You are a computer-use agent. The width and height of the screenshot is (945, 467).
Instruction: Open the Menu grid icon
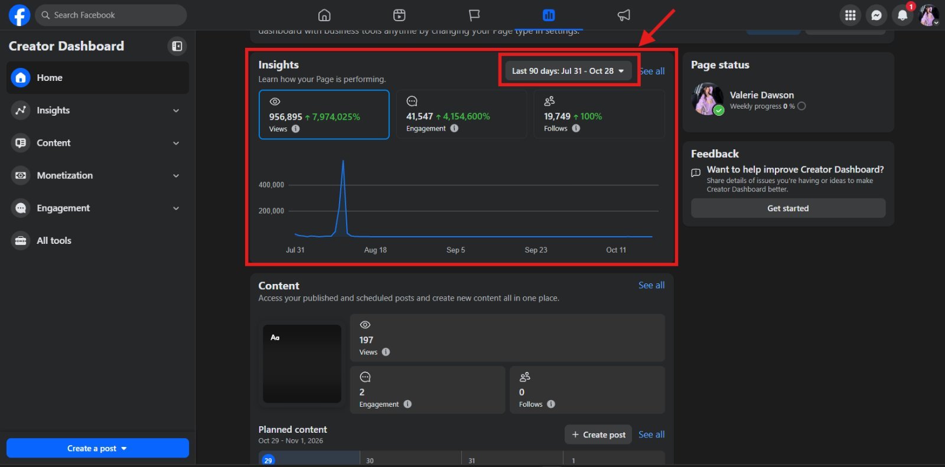(x=850, y=15)
